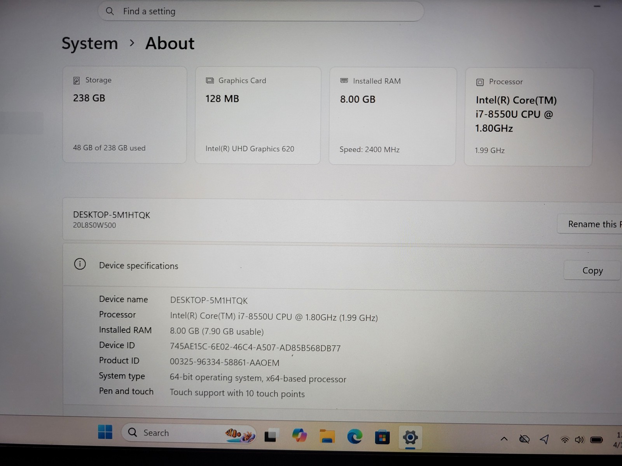Click the 64-bit System type value
Viewport: 622px width, 466px height.
pos(258,378)
